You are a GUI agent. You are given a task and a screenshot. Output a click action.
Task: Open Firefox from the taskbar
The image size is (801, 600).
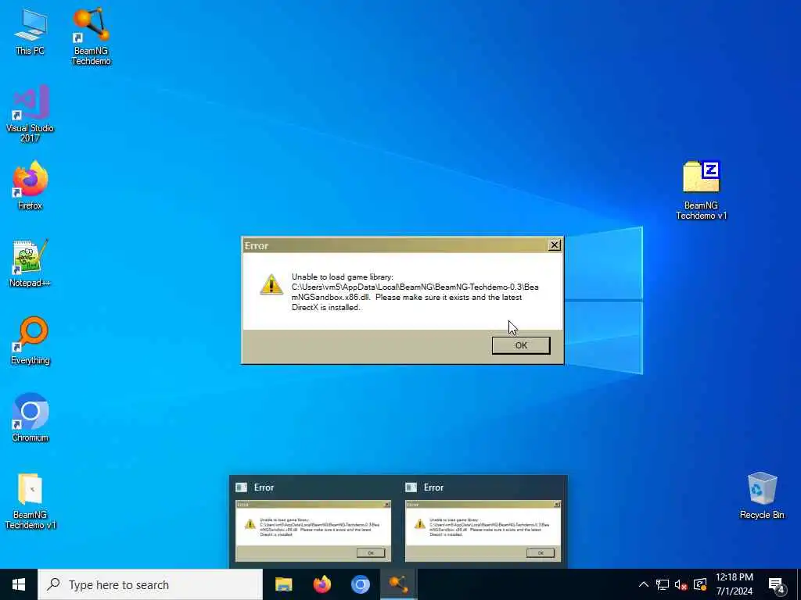[x=321, y=584]
